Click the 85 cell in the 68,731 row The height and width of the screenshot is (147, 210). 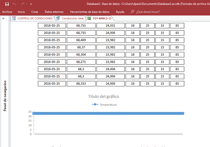pyautogui.click(x=177, y=25)
